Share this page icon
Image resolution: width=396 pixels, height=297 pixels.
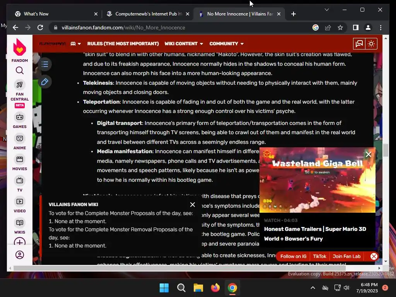[328, 27]
